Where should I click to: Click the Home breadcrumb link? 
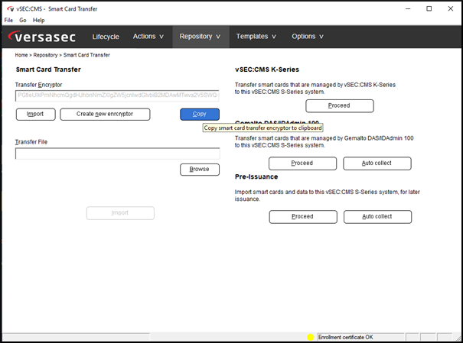[21, 55]
